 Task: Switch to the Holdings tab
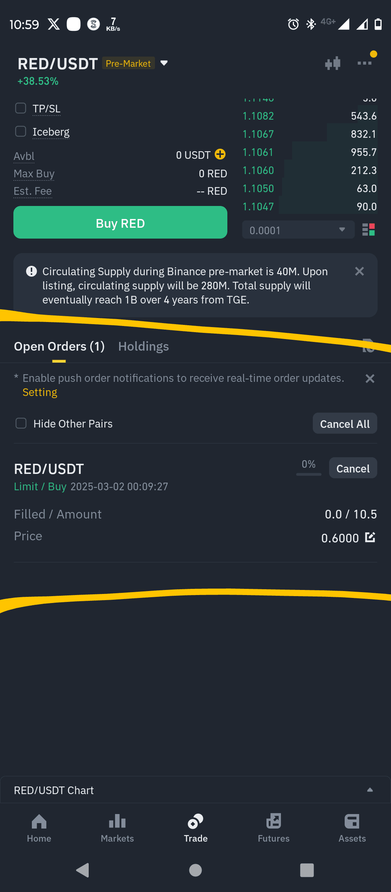[x=143, y=346]
